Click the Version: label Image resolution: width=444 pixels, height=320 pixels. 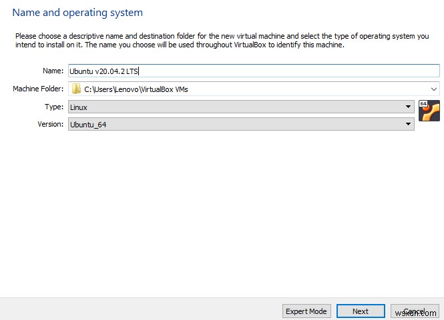coord(50,124)
